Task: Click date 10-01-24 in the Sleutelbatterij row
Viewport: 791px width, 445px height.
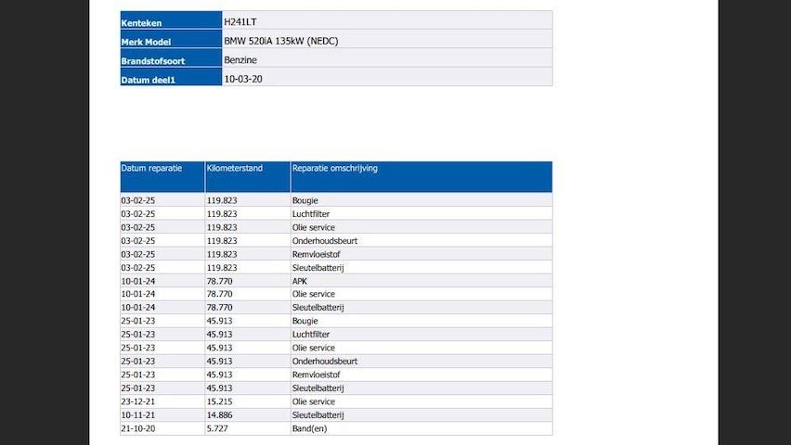Action: (137, 308)
